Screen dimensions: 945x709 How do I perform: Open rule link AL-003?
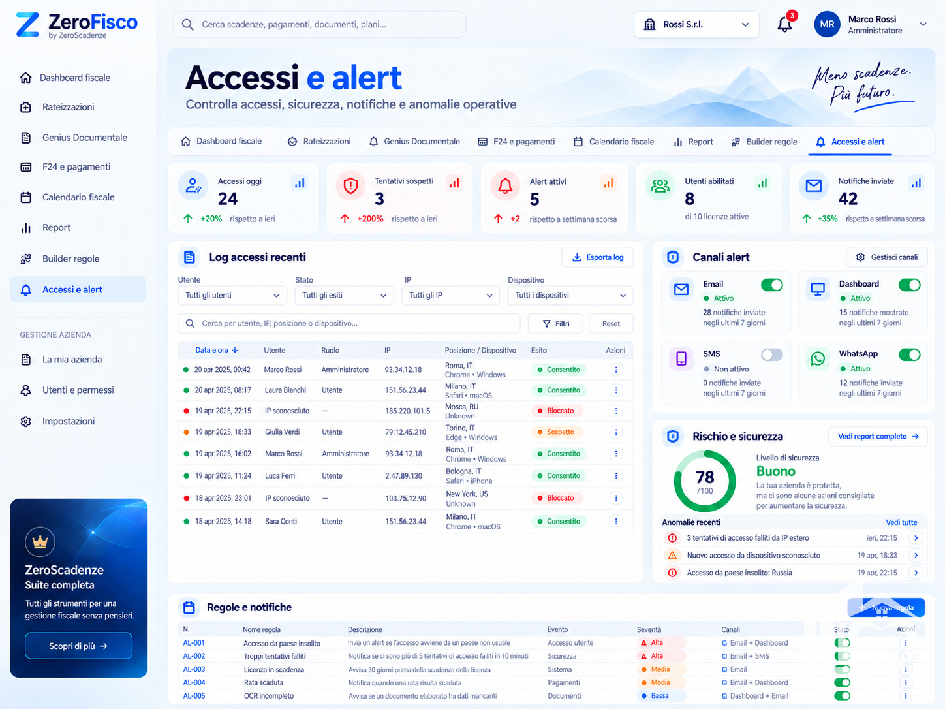(x=194, y=670)
